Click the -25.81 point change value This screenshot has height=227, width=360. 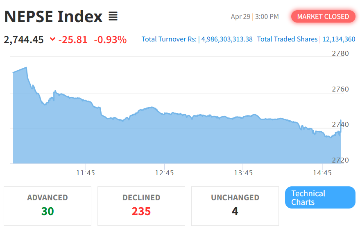pos(73,40)
